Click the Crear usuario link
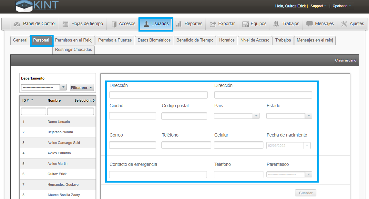The height and width of the screenshot is (199, 369). pyautogui.click(x=345, y=61)
